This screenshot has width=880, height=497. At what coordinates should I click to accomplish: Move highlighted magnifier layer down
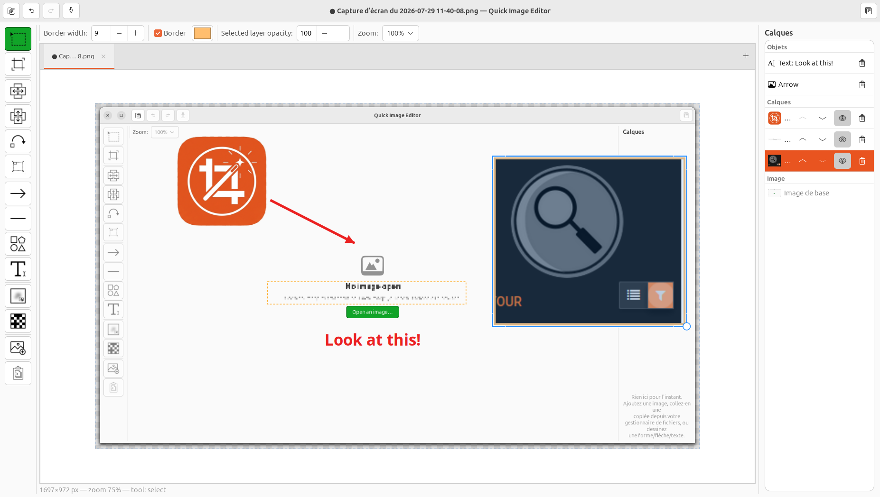pos(823,161)
